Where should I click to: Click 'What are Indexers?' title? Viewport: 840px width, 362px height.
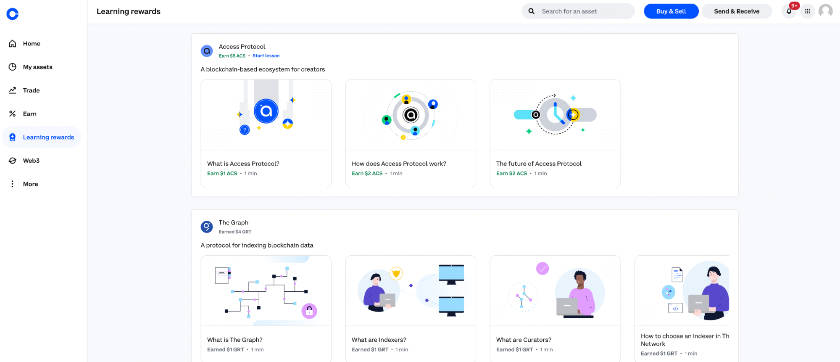click(x=379, y=340)
